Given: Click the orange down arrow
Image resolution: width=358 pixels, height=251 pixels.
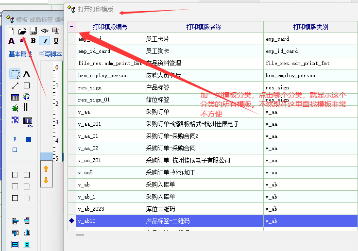Looking at the screenshot, I should pos(46,180).
